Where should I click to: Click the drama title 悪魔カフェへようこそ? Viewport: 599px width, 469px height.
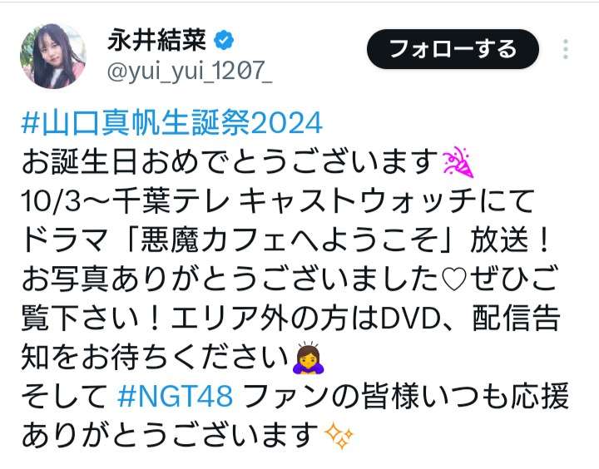tap(290, 239)
